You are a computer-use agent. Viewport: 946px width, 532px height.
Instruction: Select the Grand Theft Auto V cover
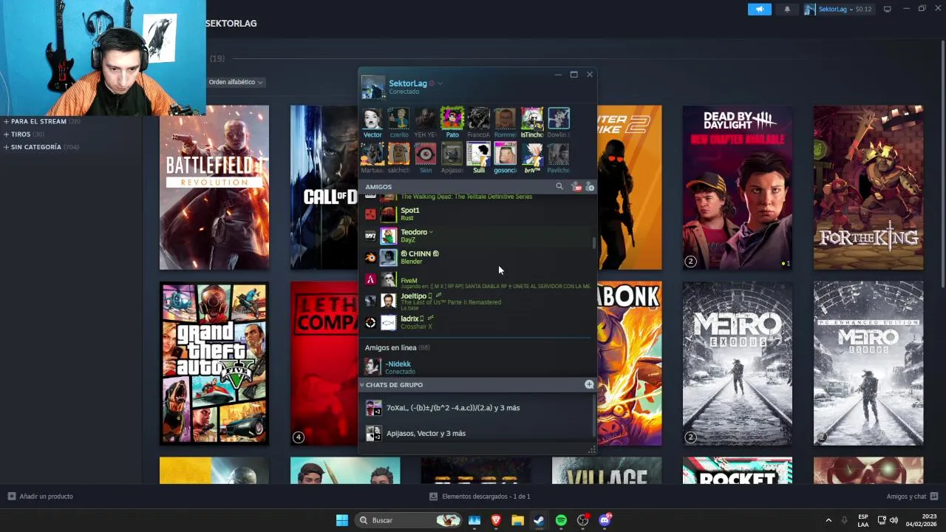coord(214,364)
